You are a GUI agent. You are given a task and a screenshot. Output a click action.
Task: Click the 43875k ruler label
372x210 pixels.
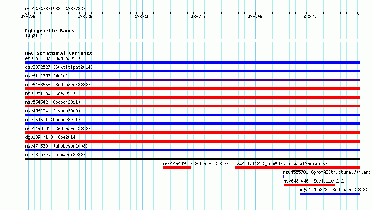pyautogui.click(x=198, y=17)
